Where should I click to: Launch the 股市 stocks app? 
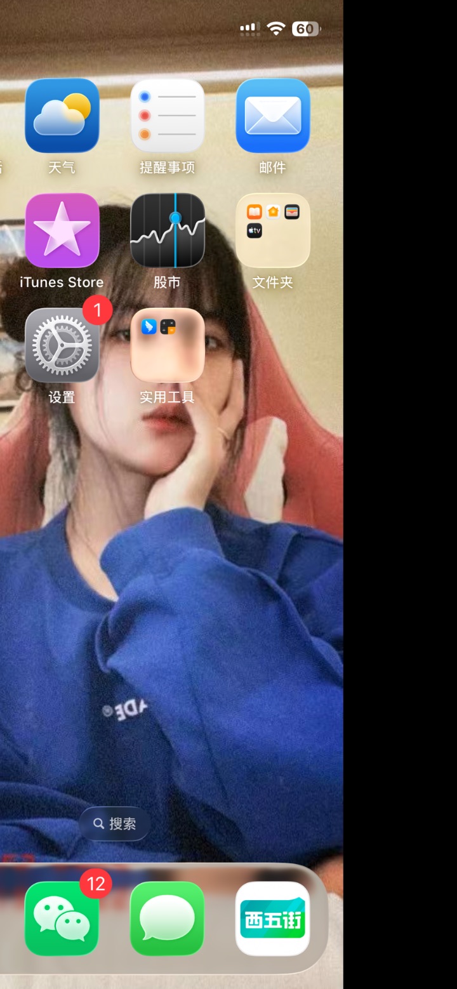coord(168,230)
